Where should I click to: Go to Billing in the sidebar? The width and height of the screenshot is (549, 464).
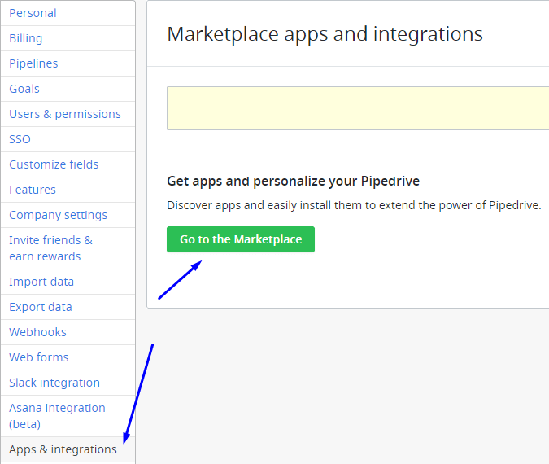(26, 38)
